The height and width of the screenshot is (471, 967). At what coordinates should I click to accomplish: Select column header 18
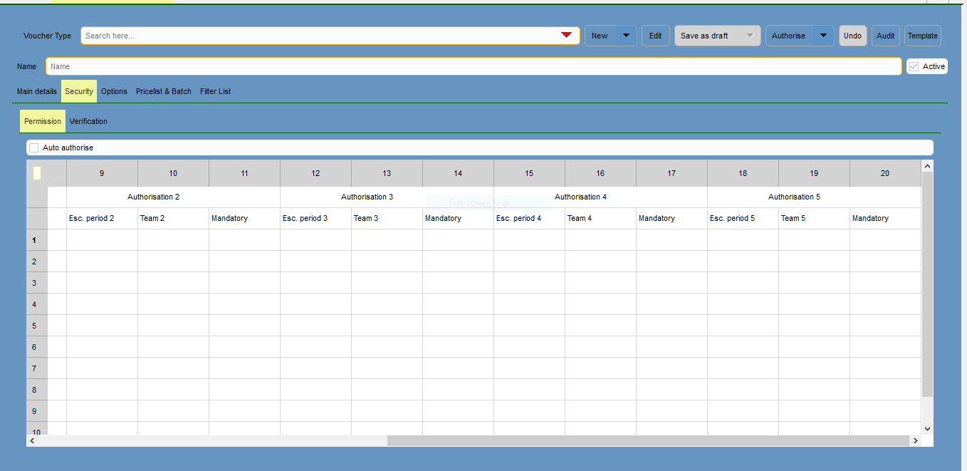click(743, 173)
